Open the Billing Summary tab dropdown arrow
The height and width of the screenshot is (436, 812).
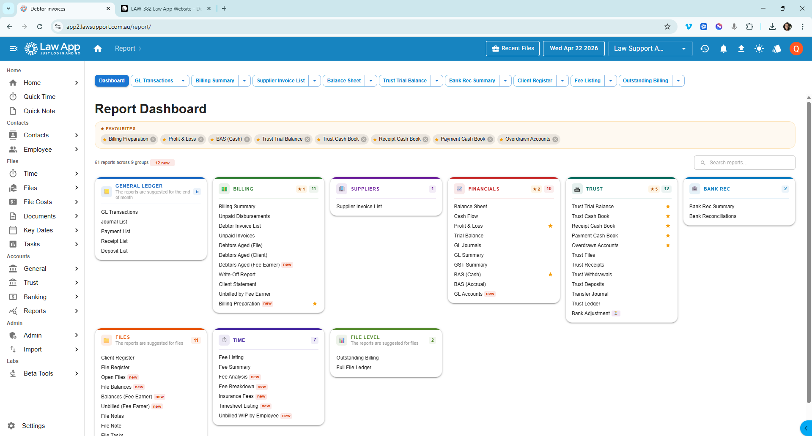tap(244, 81)
